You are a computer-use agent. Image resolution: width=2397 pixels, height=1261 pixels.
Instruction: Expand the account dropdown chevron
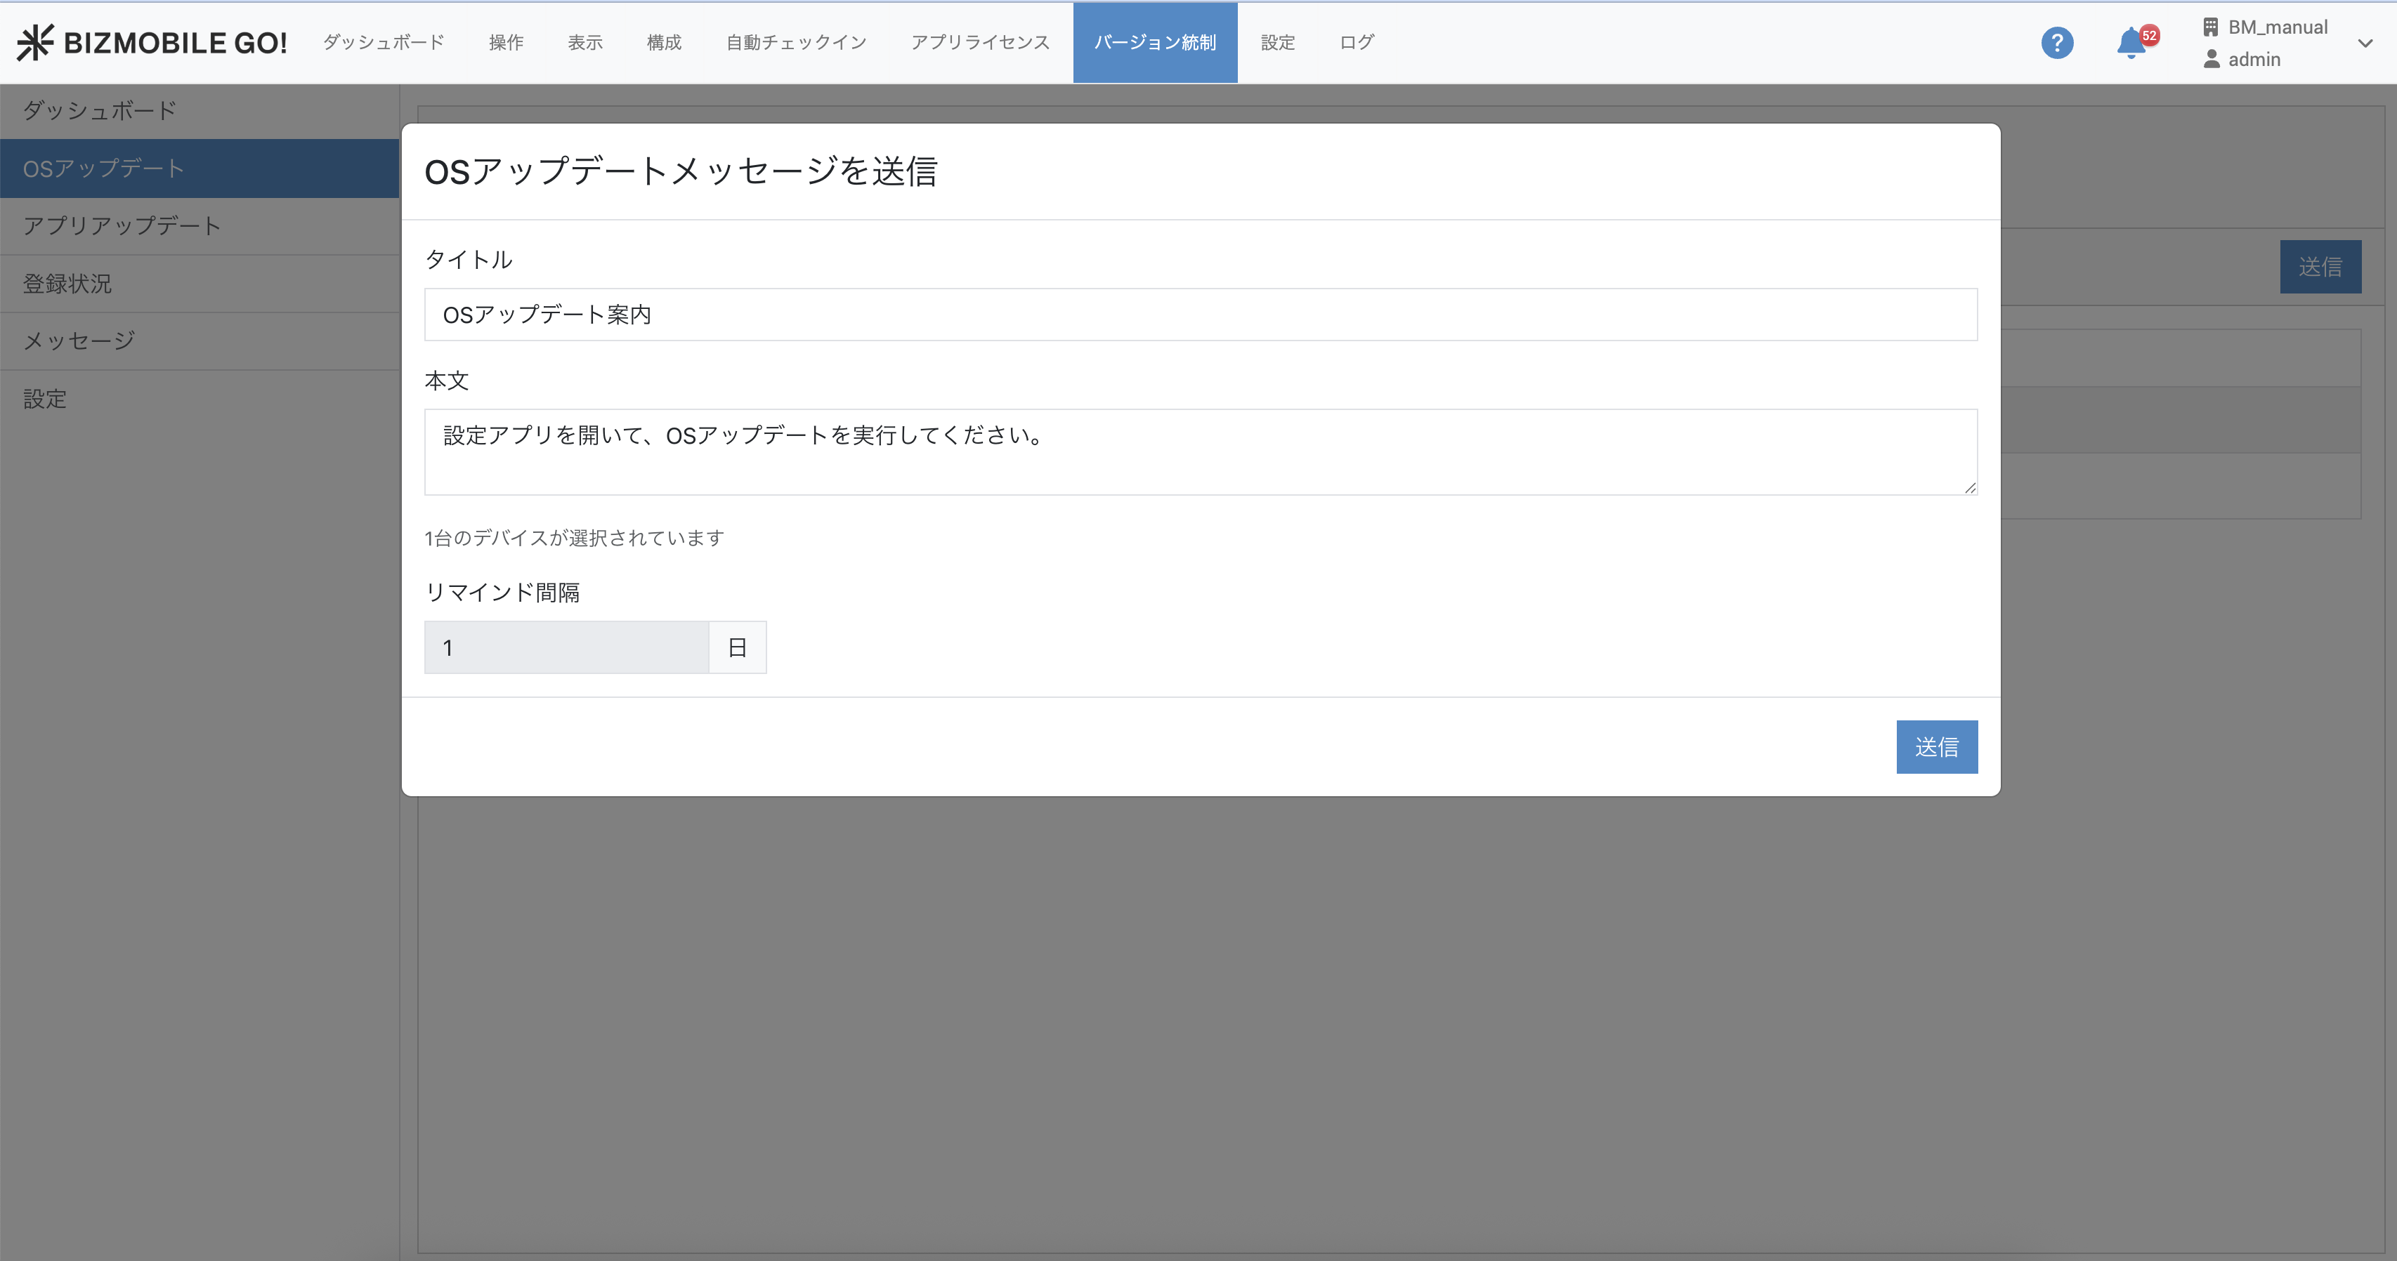[x=2365, y=43]
